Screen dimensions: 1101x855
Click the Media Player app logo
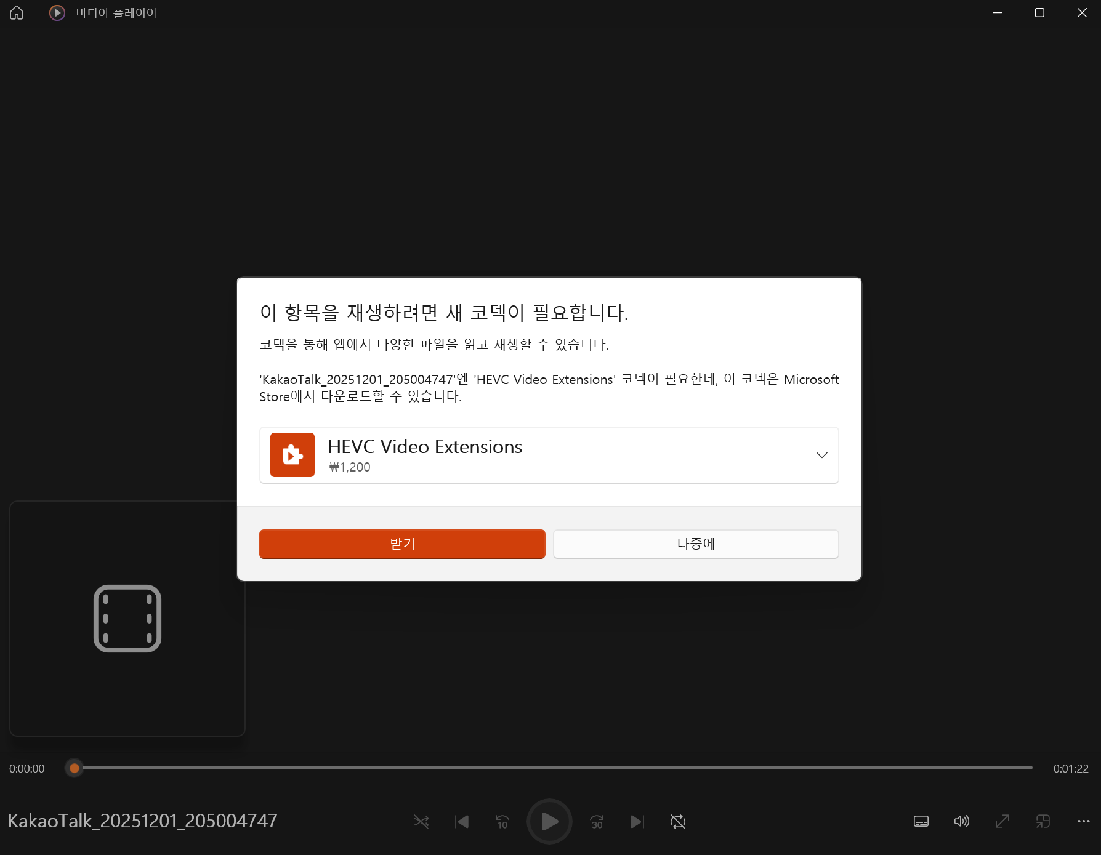[57, 13]
